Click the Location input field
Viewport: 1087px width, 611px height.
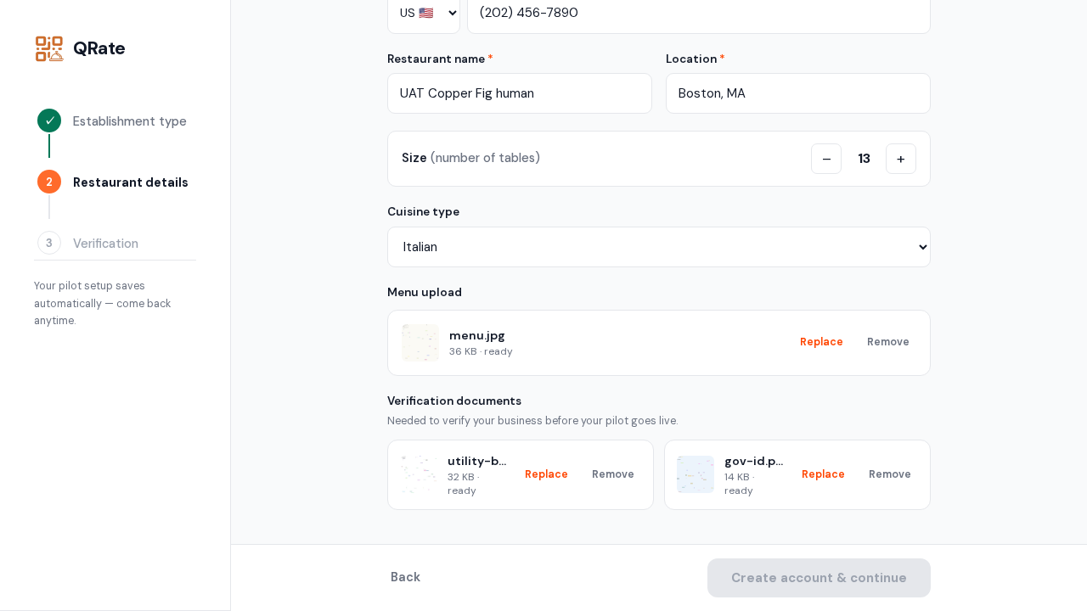[798, 93]
